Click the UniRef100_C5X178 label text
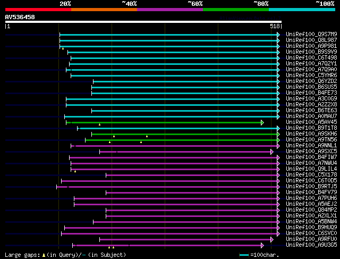Screen dimensions: 340x259 click(x=311, y=175)
